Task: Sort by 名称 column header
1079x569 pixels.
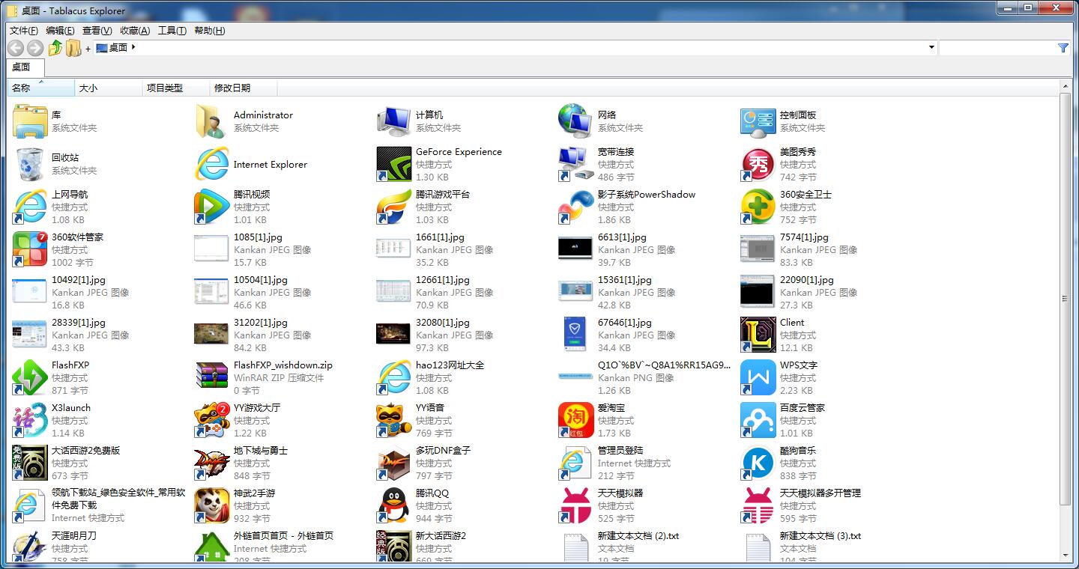Action: (41, 88)
